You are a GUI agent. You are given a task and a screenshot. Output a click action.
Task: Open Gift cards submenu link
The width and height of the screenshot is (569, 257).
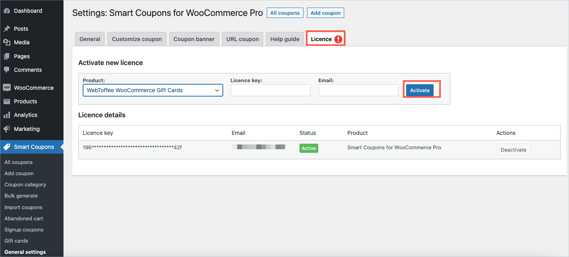click(16, 241)
